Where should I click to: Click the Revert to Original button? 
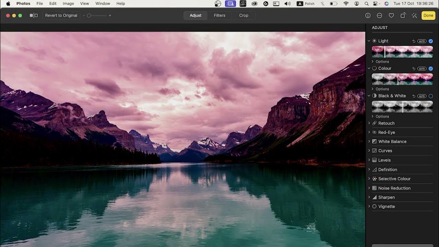[61, 15]
